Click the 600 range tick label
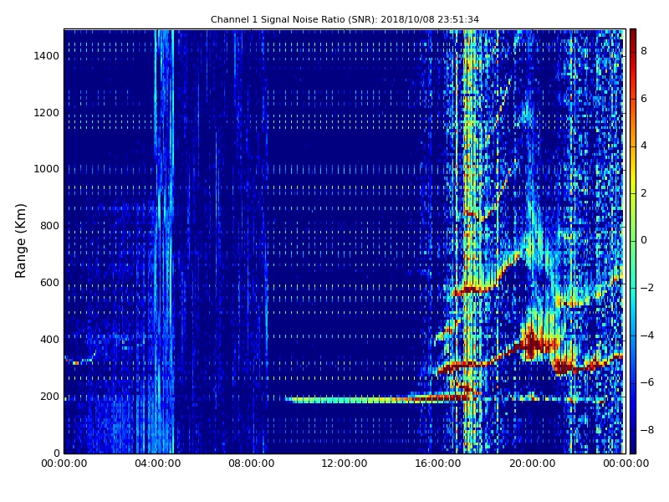The width and height of the screenshot is (669, 502). (x=49, y=283)
